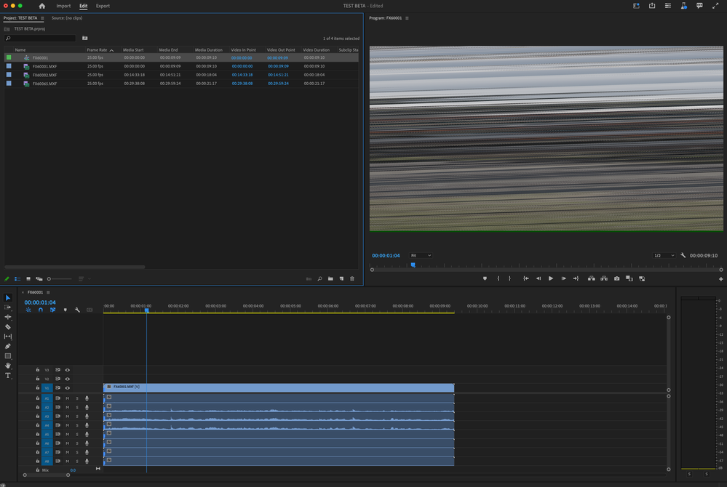Viewport: 727px width, 487px height.
Task: Open timeline display settings wrench
Action: point(77,310)
